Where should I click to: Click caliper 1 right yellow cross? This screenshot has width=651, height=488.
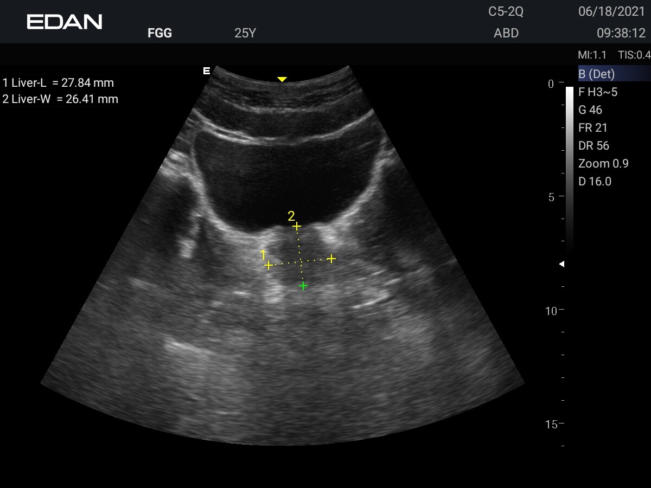coord(331,259)
